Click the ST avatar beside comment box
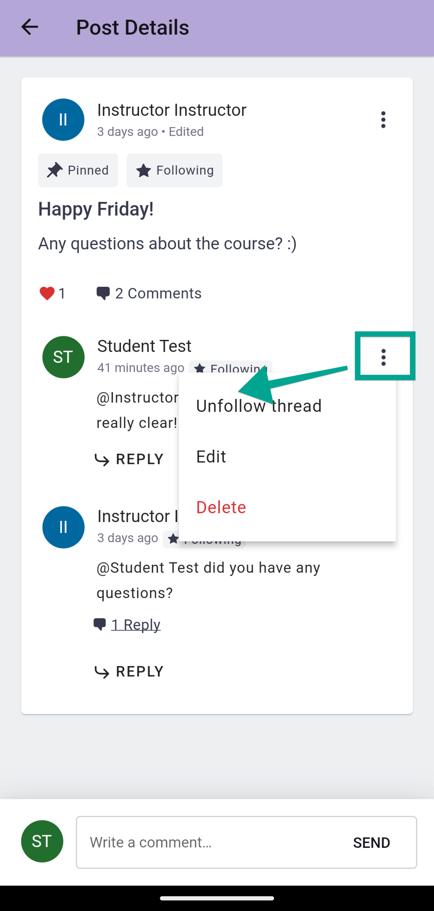This screenshot has height=911, width=434. (x=42, y=841)
